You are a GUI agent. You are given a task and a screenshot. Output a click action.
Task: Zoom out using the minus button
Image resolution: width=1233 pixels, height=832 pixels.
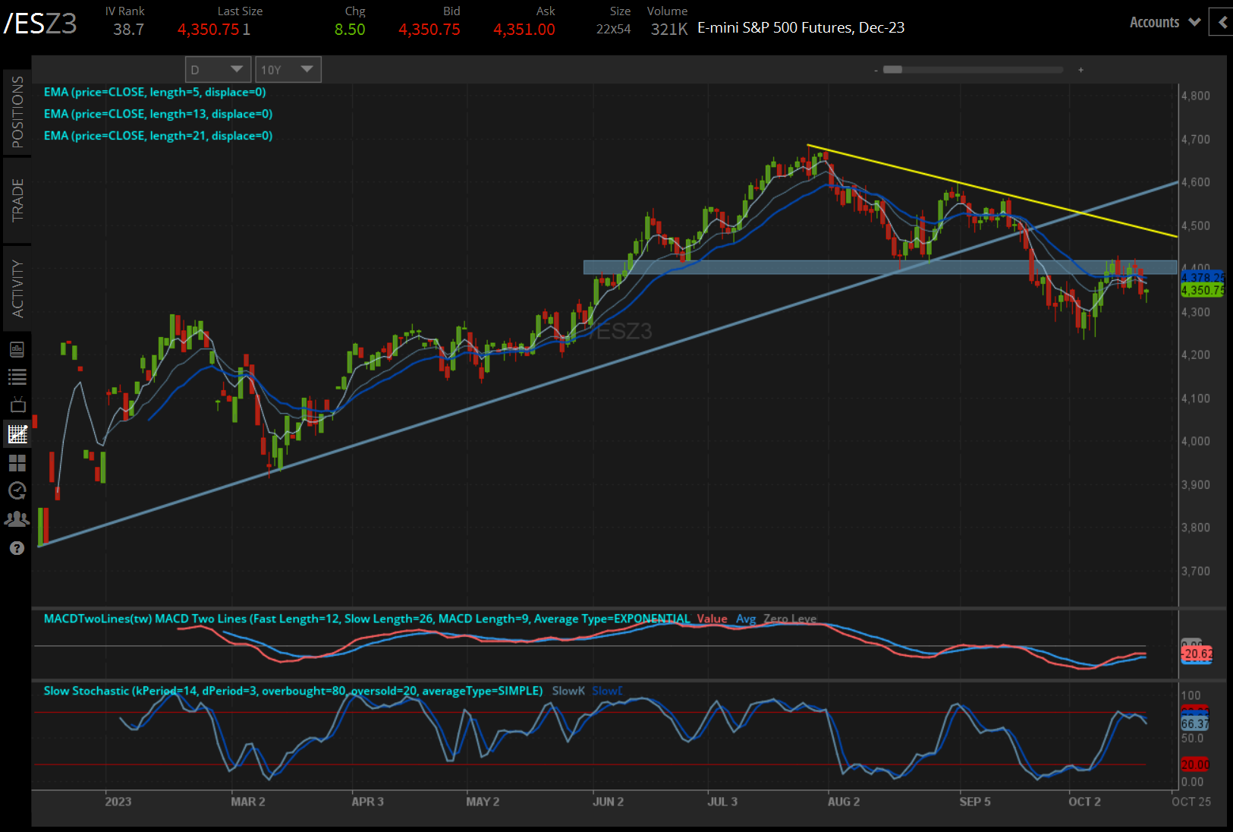point(876,70)
